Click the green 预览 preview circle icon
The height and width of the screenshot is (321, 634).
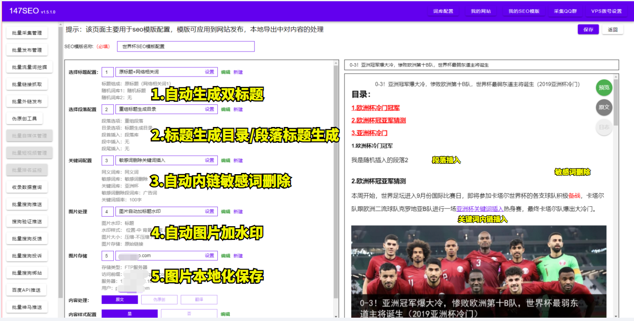coord(604,88)
